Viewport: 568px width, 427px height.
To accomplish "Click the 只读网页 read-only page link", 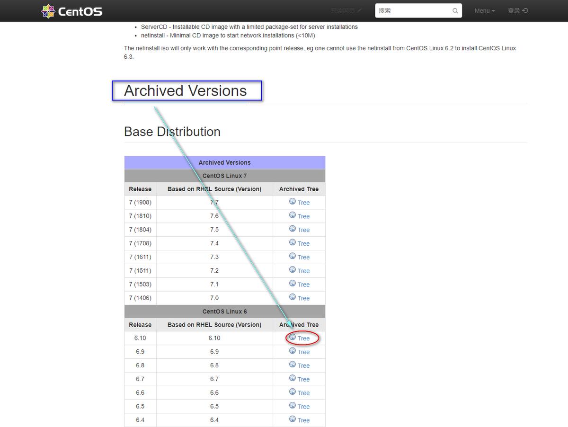I will tap(346, 11).
